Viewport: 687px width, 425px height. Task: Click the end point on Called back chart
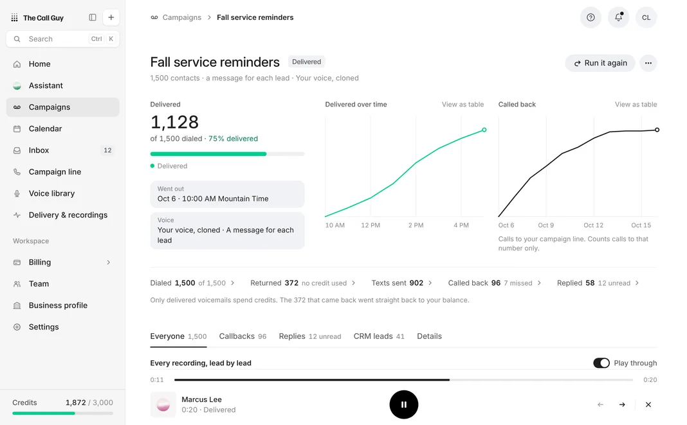(x=657, y=130)
